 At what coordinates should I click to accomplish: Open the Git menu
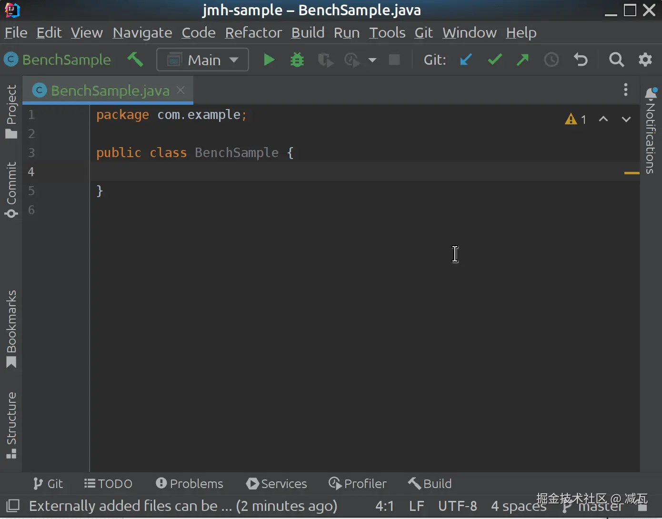tap(423, 32)
